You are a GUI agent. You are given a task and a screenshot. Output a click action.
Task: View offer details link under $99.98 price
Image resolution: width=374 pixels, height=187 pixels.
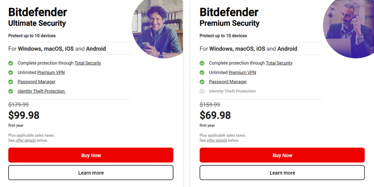(25, 140)
